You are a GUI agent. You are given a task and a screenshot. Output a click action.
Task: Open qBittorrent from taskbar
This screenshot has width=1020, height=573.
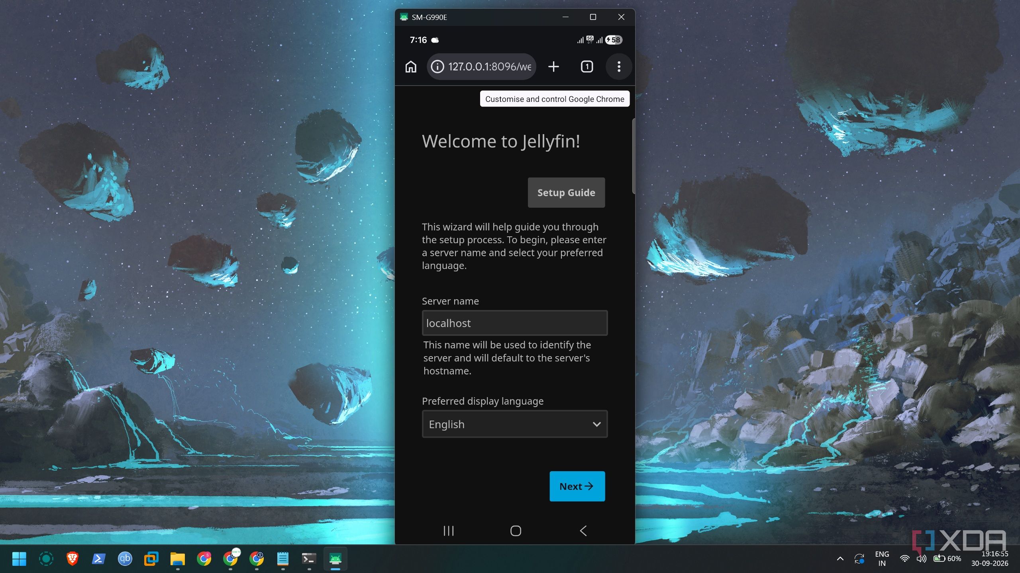coord(125,559)
